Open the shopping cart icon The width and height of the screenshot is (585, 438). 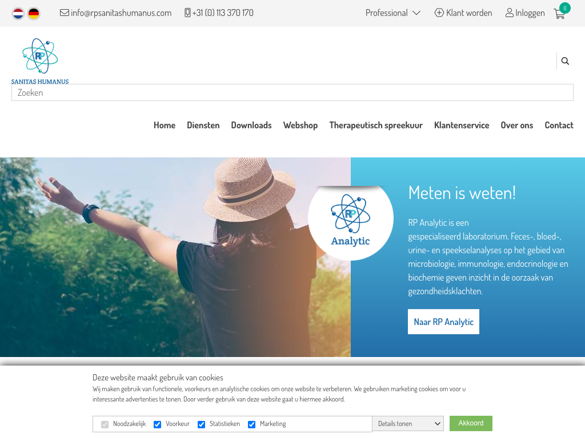pyautogui.click(x=559, y=14)
